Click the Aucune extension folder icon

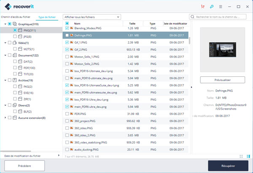pos(15,118)
